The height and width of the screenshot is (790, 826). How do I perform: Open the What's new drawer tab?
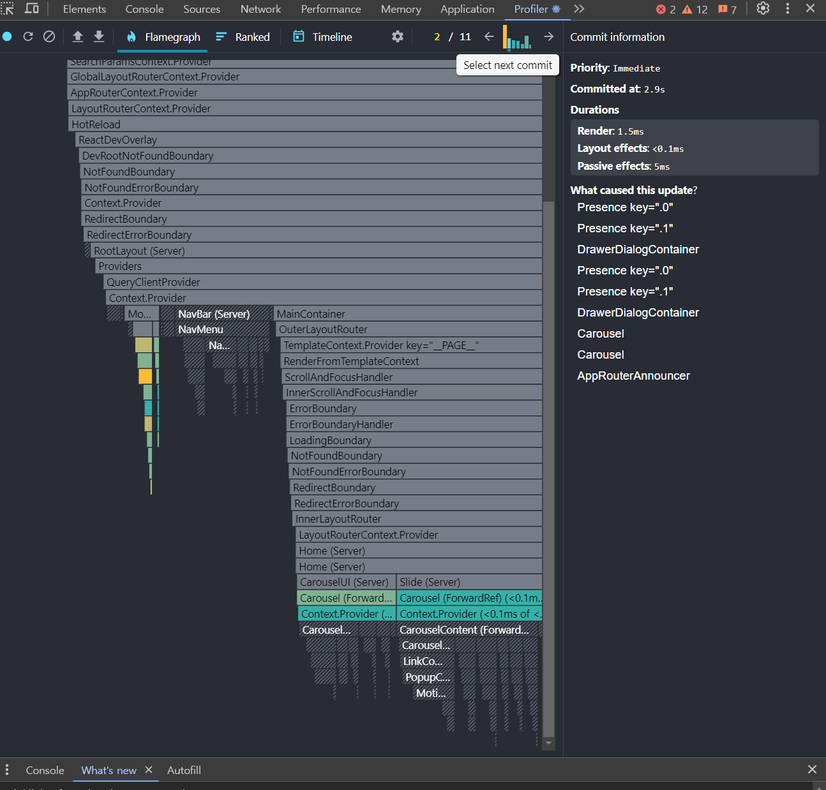tap(109, 770)
